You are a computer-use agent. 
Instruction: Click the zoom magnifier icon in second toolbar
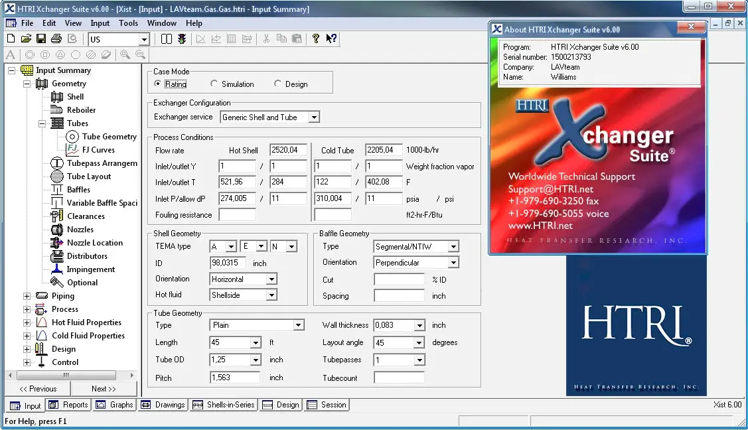(x=125, y=55)
